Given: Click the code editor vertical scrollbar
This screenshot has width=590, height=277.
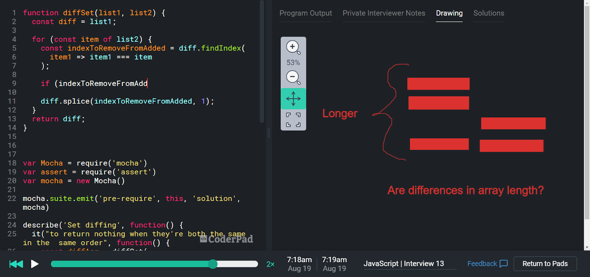Looking at the screenshot, I should click(262, 61).
